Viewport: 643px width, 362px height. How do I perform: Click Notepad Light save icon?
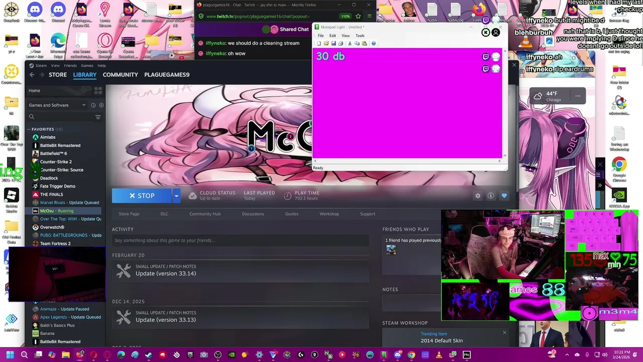[333, 44]
